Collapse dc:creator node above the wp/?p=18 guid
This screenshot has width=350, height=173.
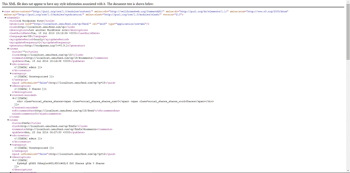[x=11, y=64]
